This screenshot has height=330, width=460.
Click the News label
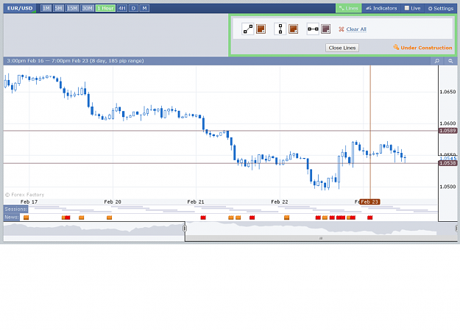coord(12,217)
